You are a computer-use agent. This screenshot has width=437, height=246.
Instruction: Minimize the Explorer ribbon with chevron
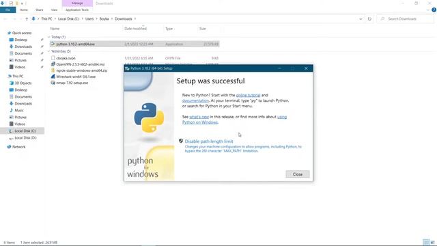pyautogui.click(x=428, y=10)
